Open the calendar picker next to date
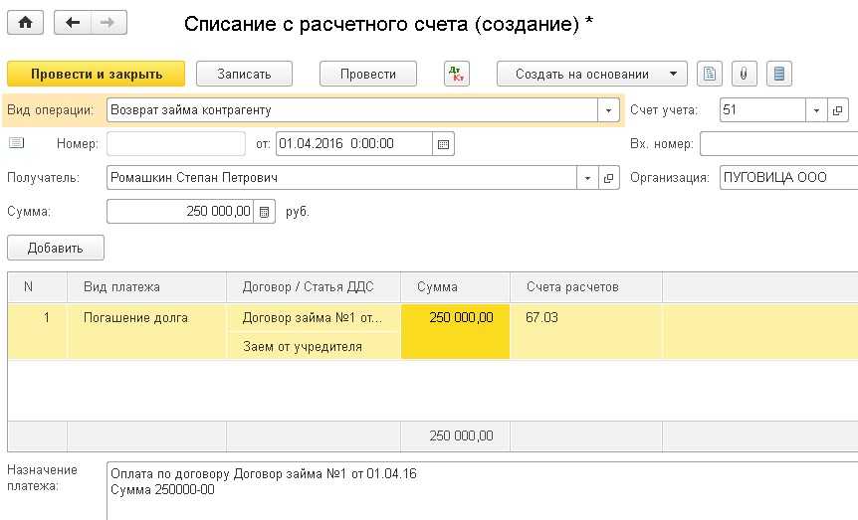 tap(444, 144)
